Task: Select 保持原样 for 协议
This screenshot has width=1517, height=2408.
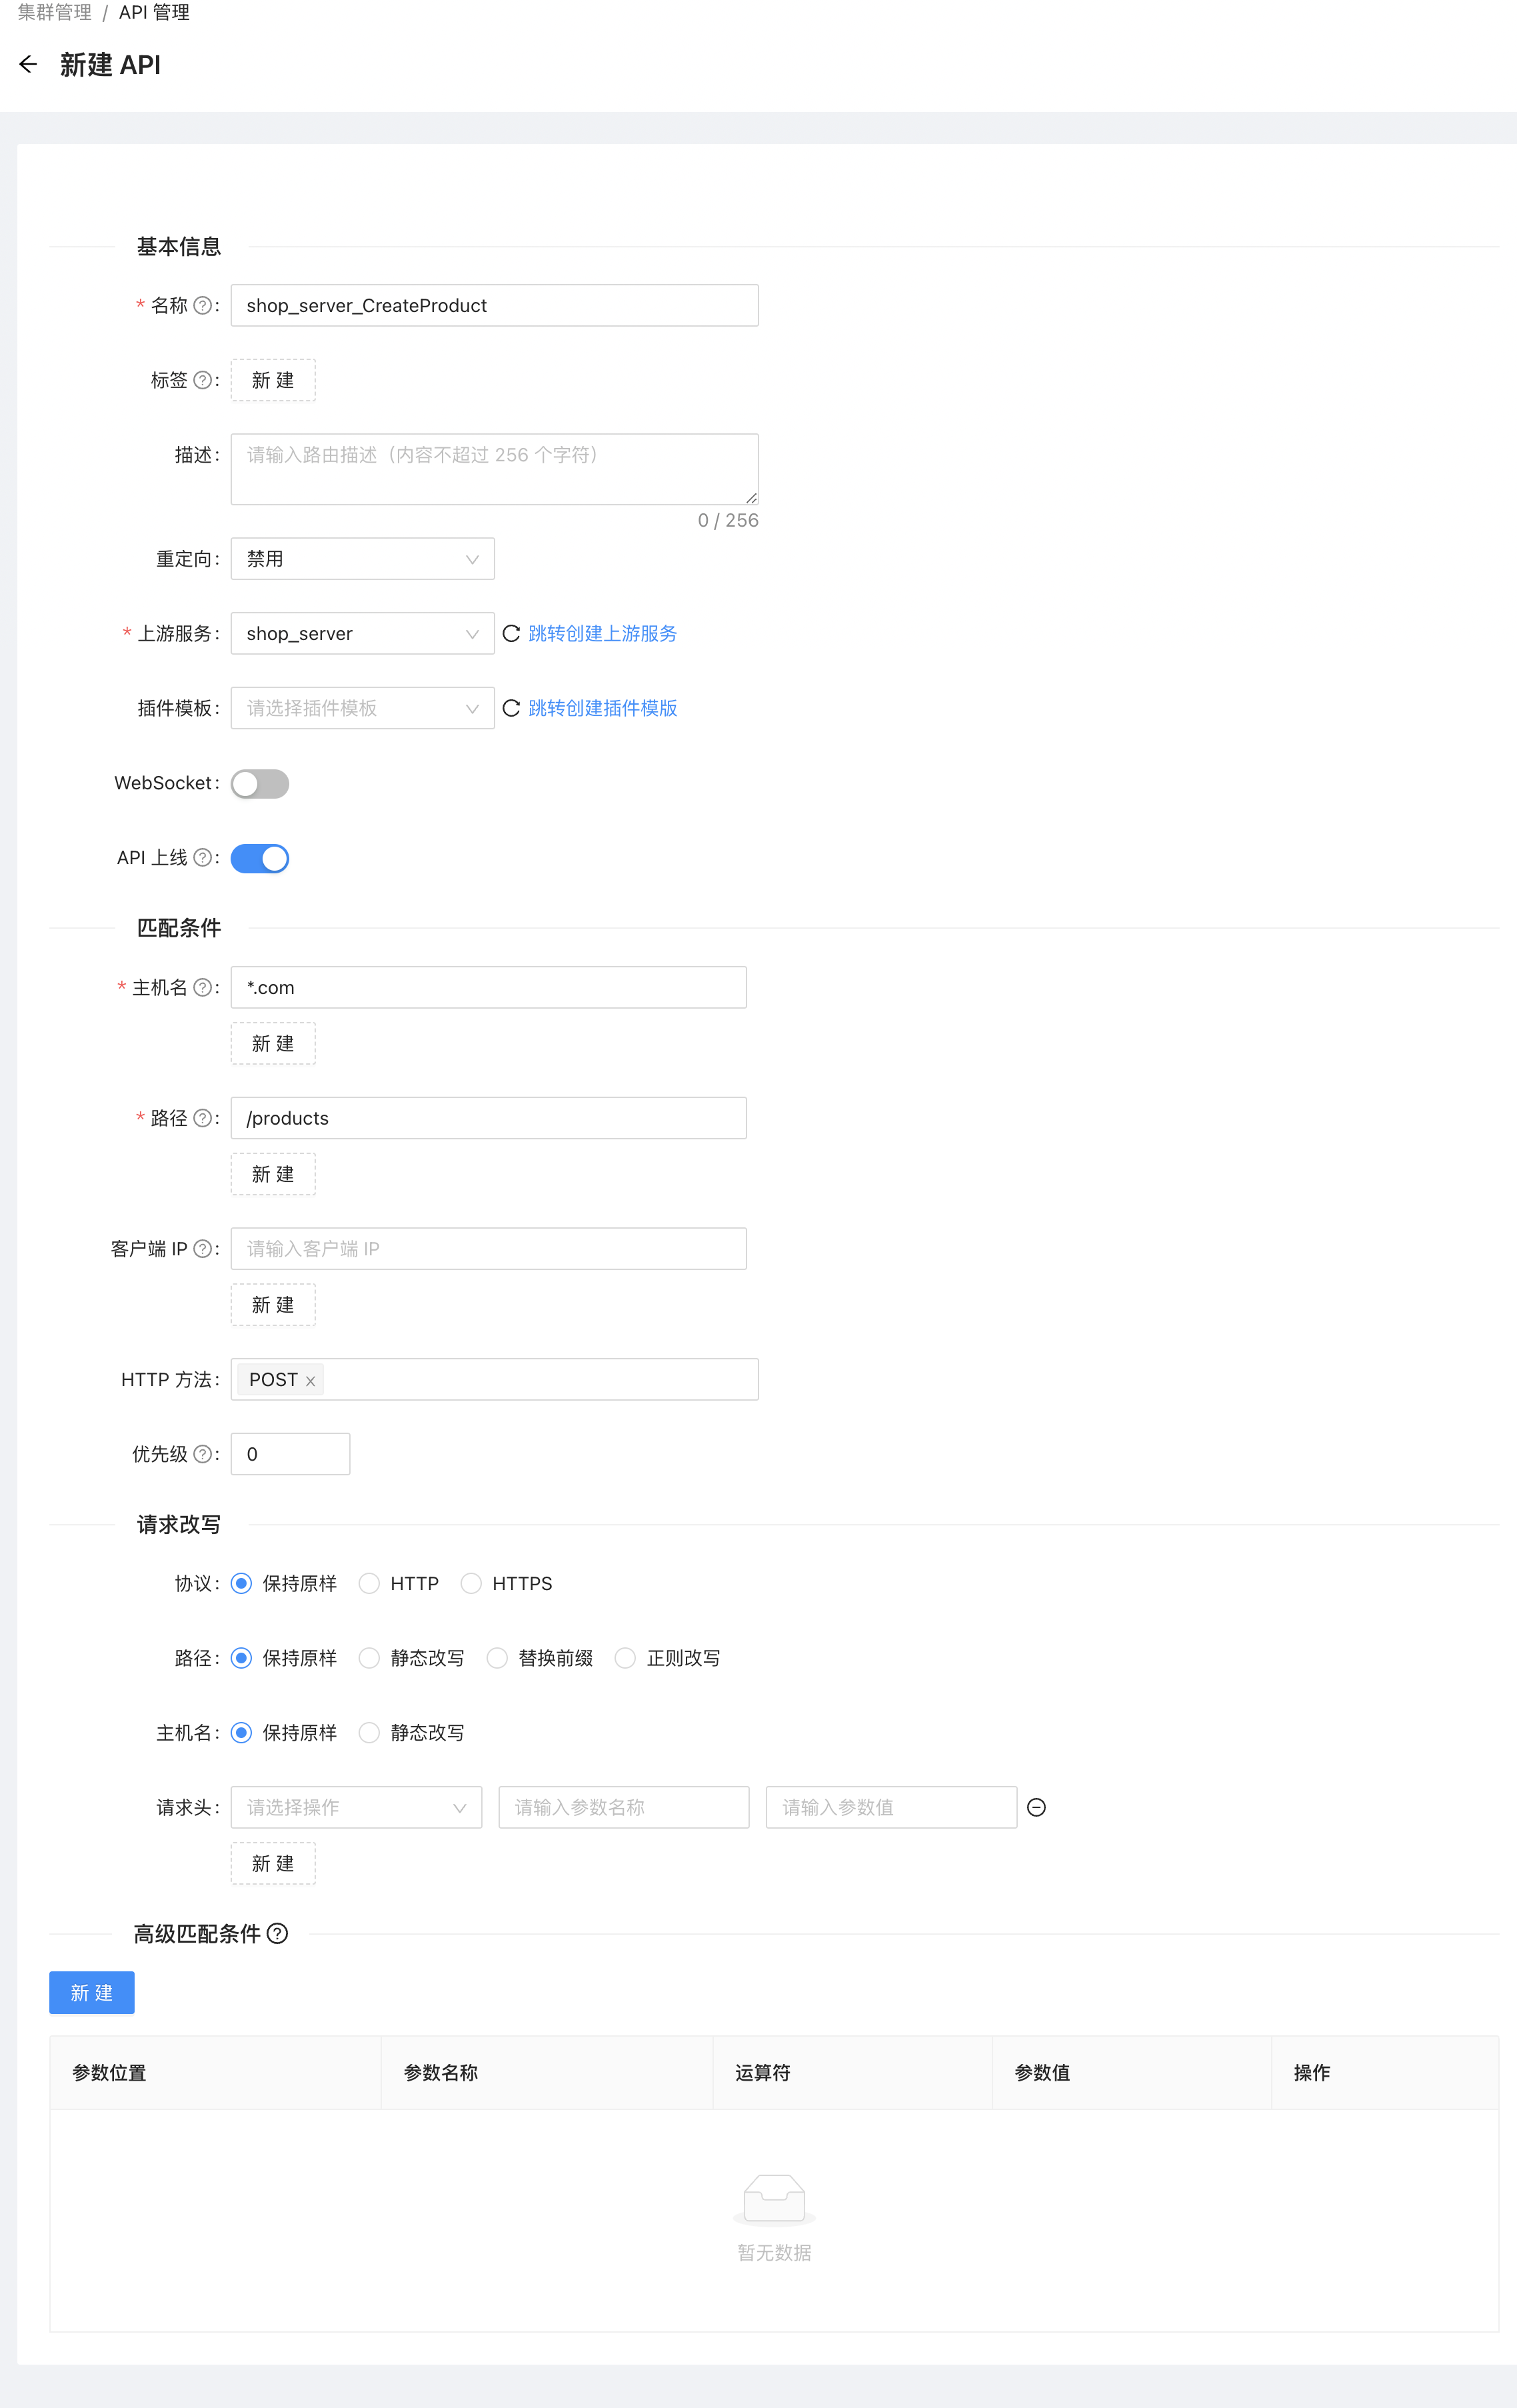Action: (x=241, y=1584)
